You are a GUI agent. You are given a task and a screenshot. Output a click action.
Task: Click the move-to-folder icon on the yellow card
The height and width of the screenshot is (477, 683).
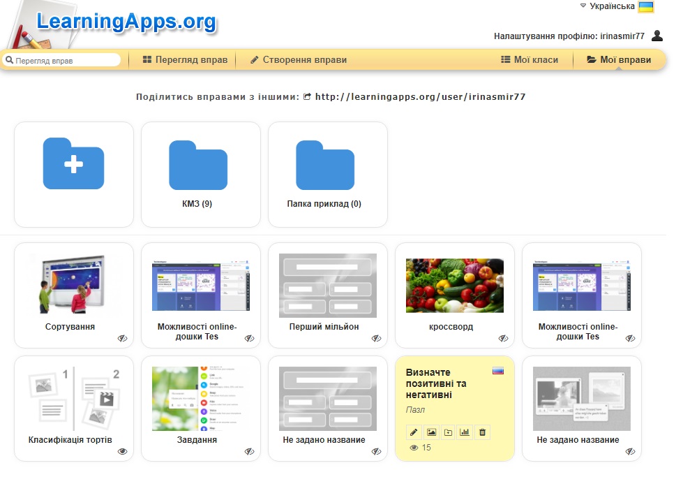[x=448, y=432]
